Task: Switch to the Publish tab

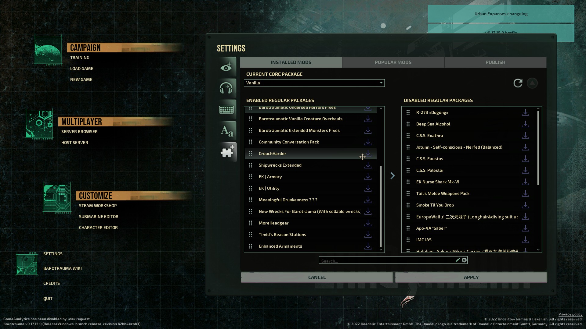Action: [495, 62]
